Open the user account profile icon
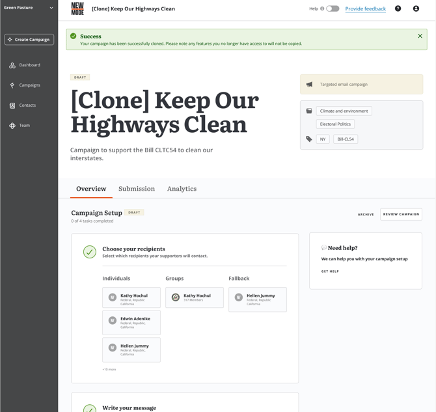 416,8
